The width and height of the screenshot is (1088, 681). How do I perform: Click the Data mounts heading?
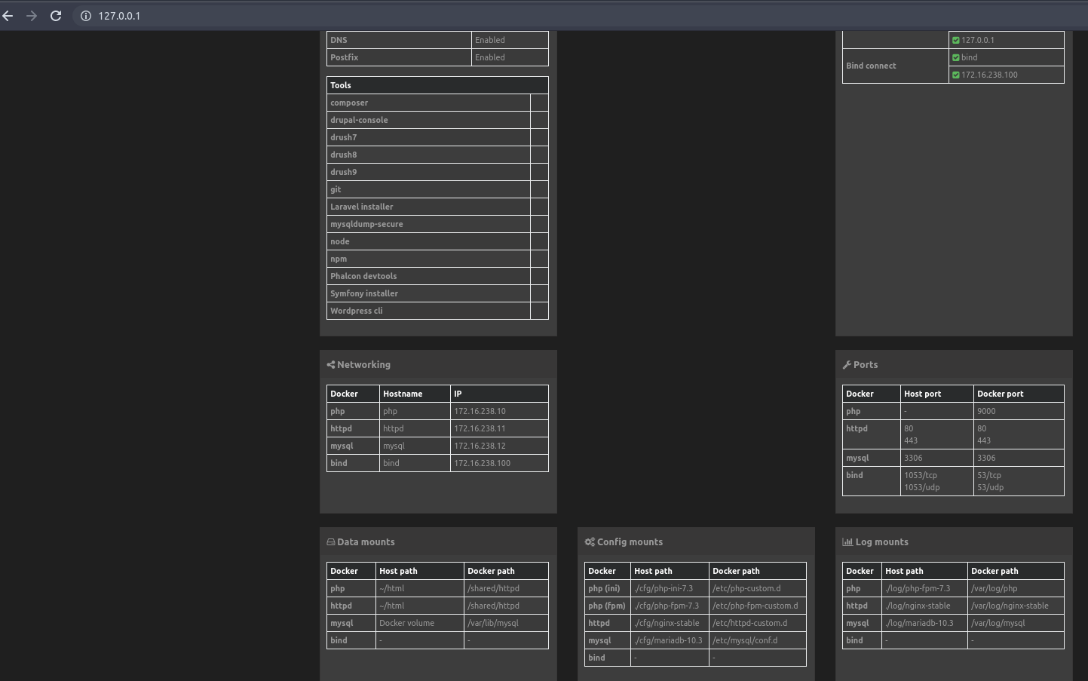click(366, 542)
